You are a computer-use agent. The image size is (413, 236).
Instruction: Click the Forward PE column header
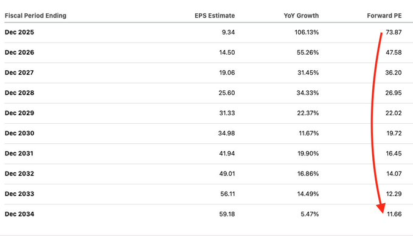tap(384, 16)
